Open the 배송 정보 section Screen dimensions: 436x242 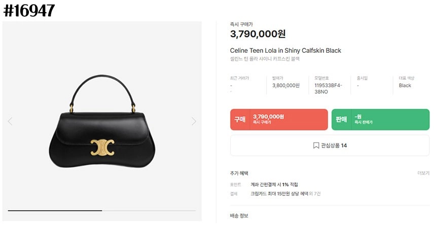click(x=239, y=216)
